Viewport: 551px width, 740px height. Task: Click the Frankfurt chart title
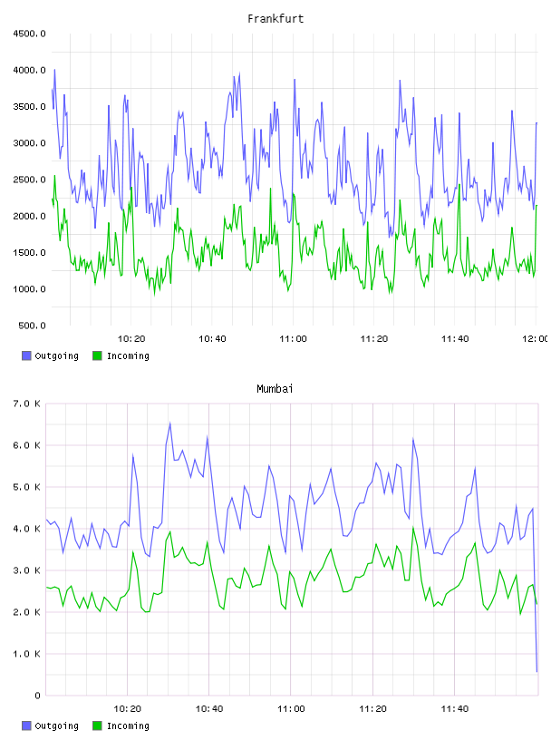point(275,19)
